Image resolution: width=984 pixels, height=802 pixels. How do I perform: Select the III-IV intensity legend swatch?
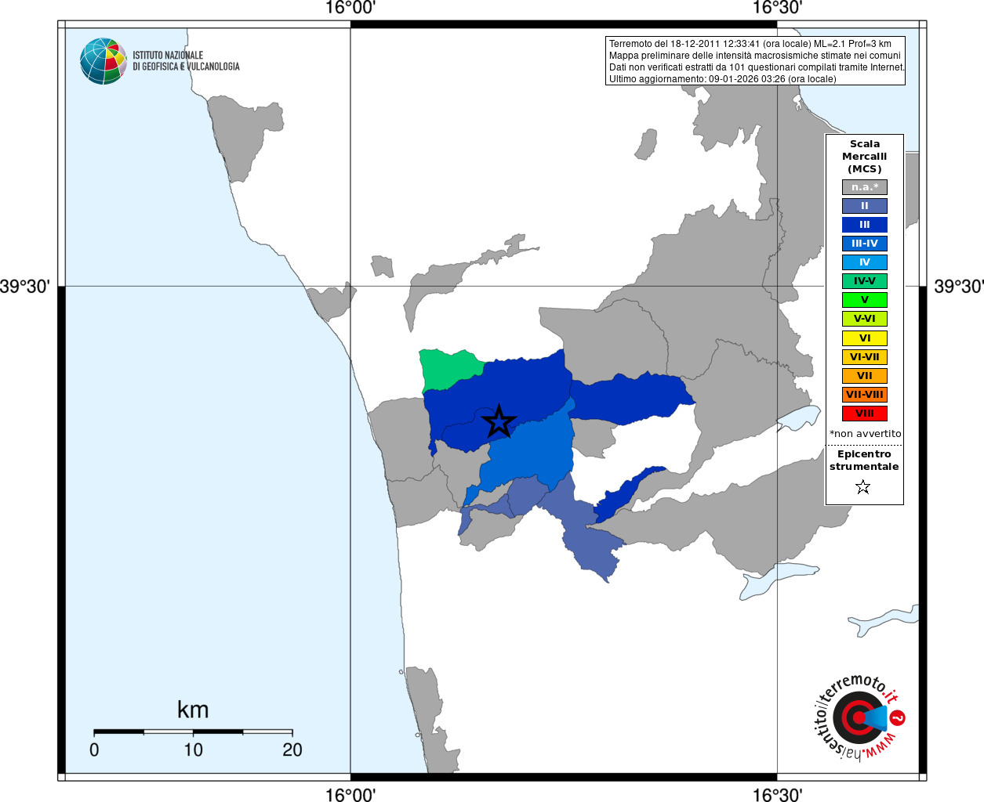click(x=864, y=244)
